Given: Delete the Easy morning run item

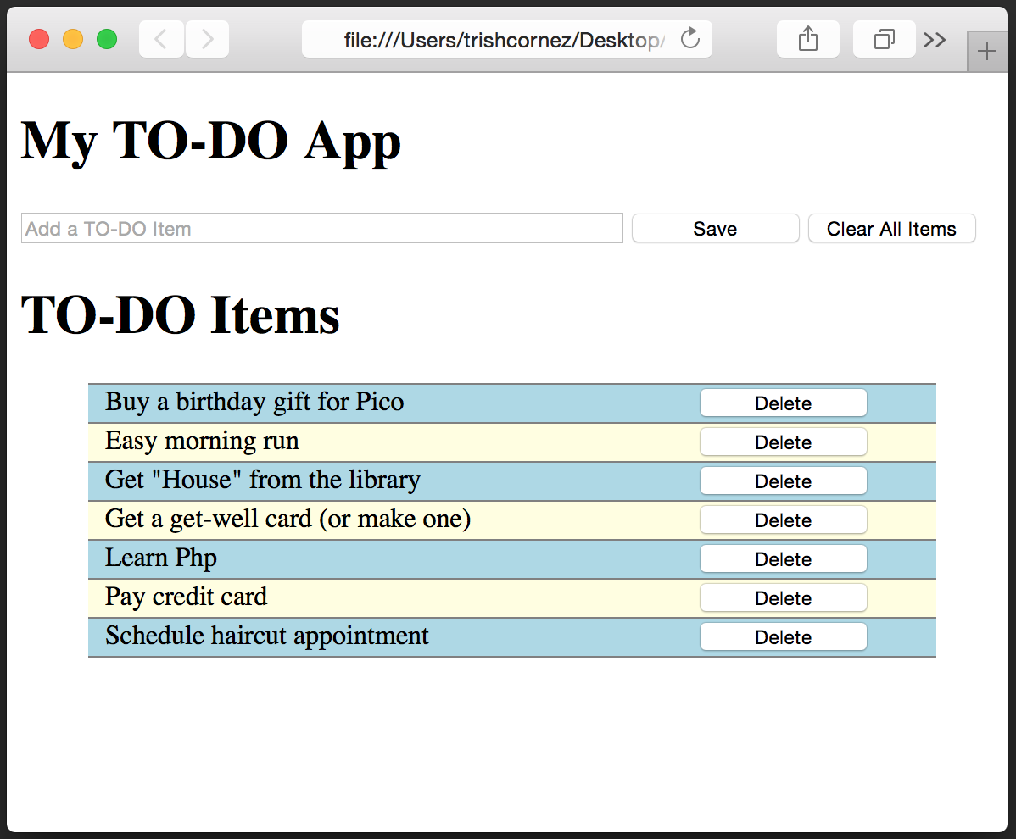Looking at the screenshot, I should click(783, 442).
